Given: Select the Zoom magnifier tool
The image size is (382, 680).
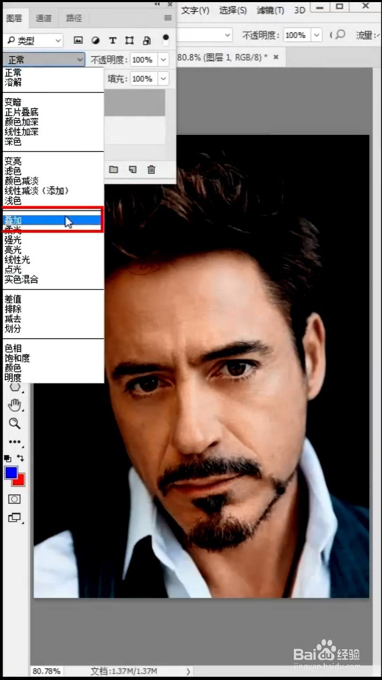Looking at the screenshot, I should coord(14,423).
